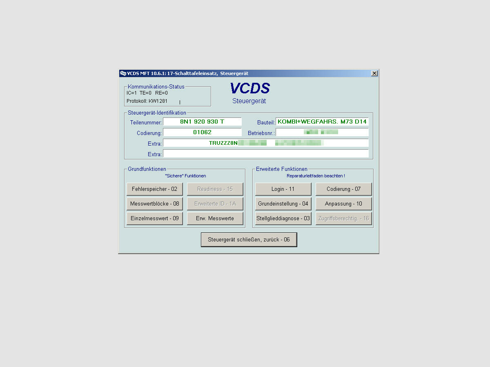The width and height of the screenshot is (490, 367).
Task: Click the Erweiterte Funktionen group heading
Action: (282, 169)
